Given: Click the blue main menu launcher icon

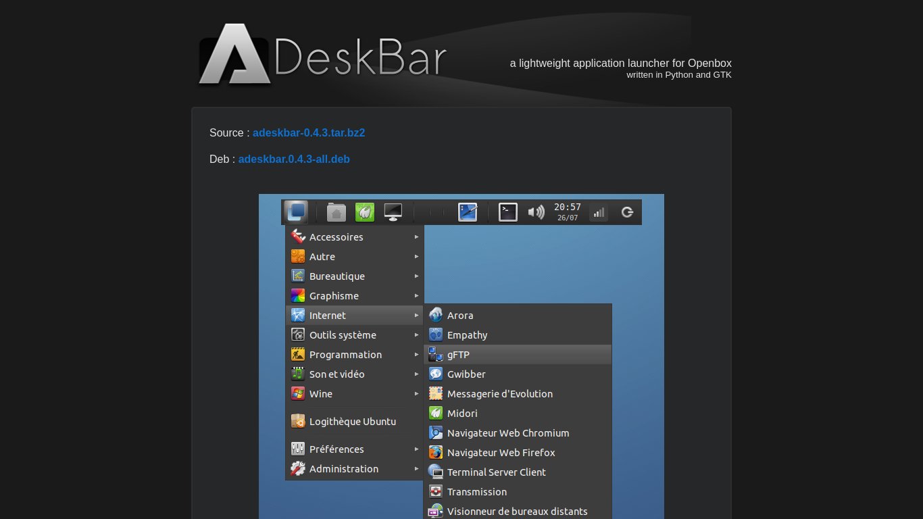Looking at the screenshot, I should click(296, 212).
